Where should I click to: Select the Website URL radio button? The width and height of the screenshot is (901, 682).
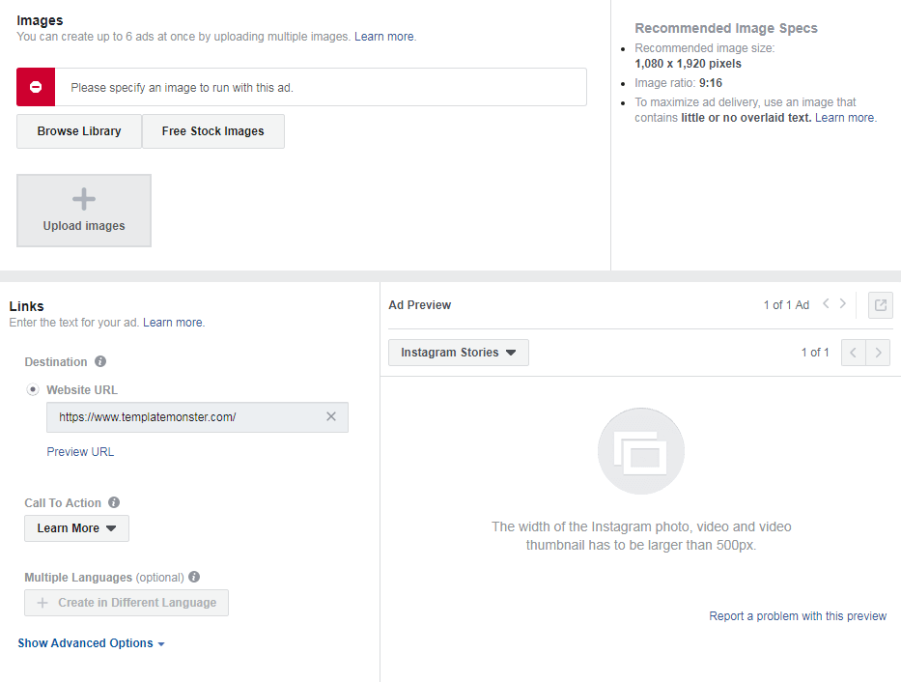tap(33, 390)
